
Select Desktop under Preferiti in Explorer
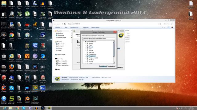(x=60, y=33)
